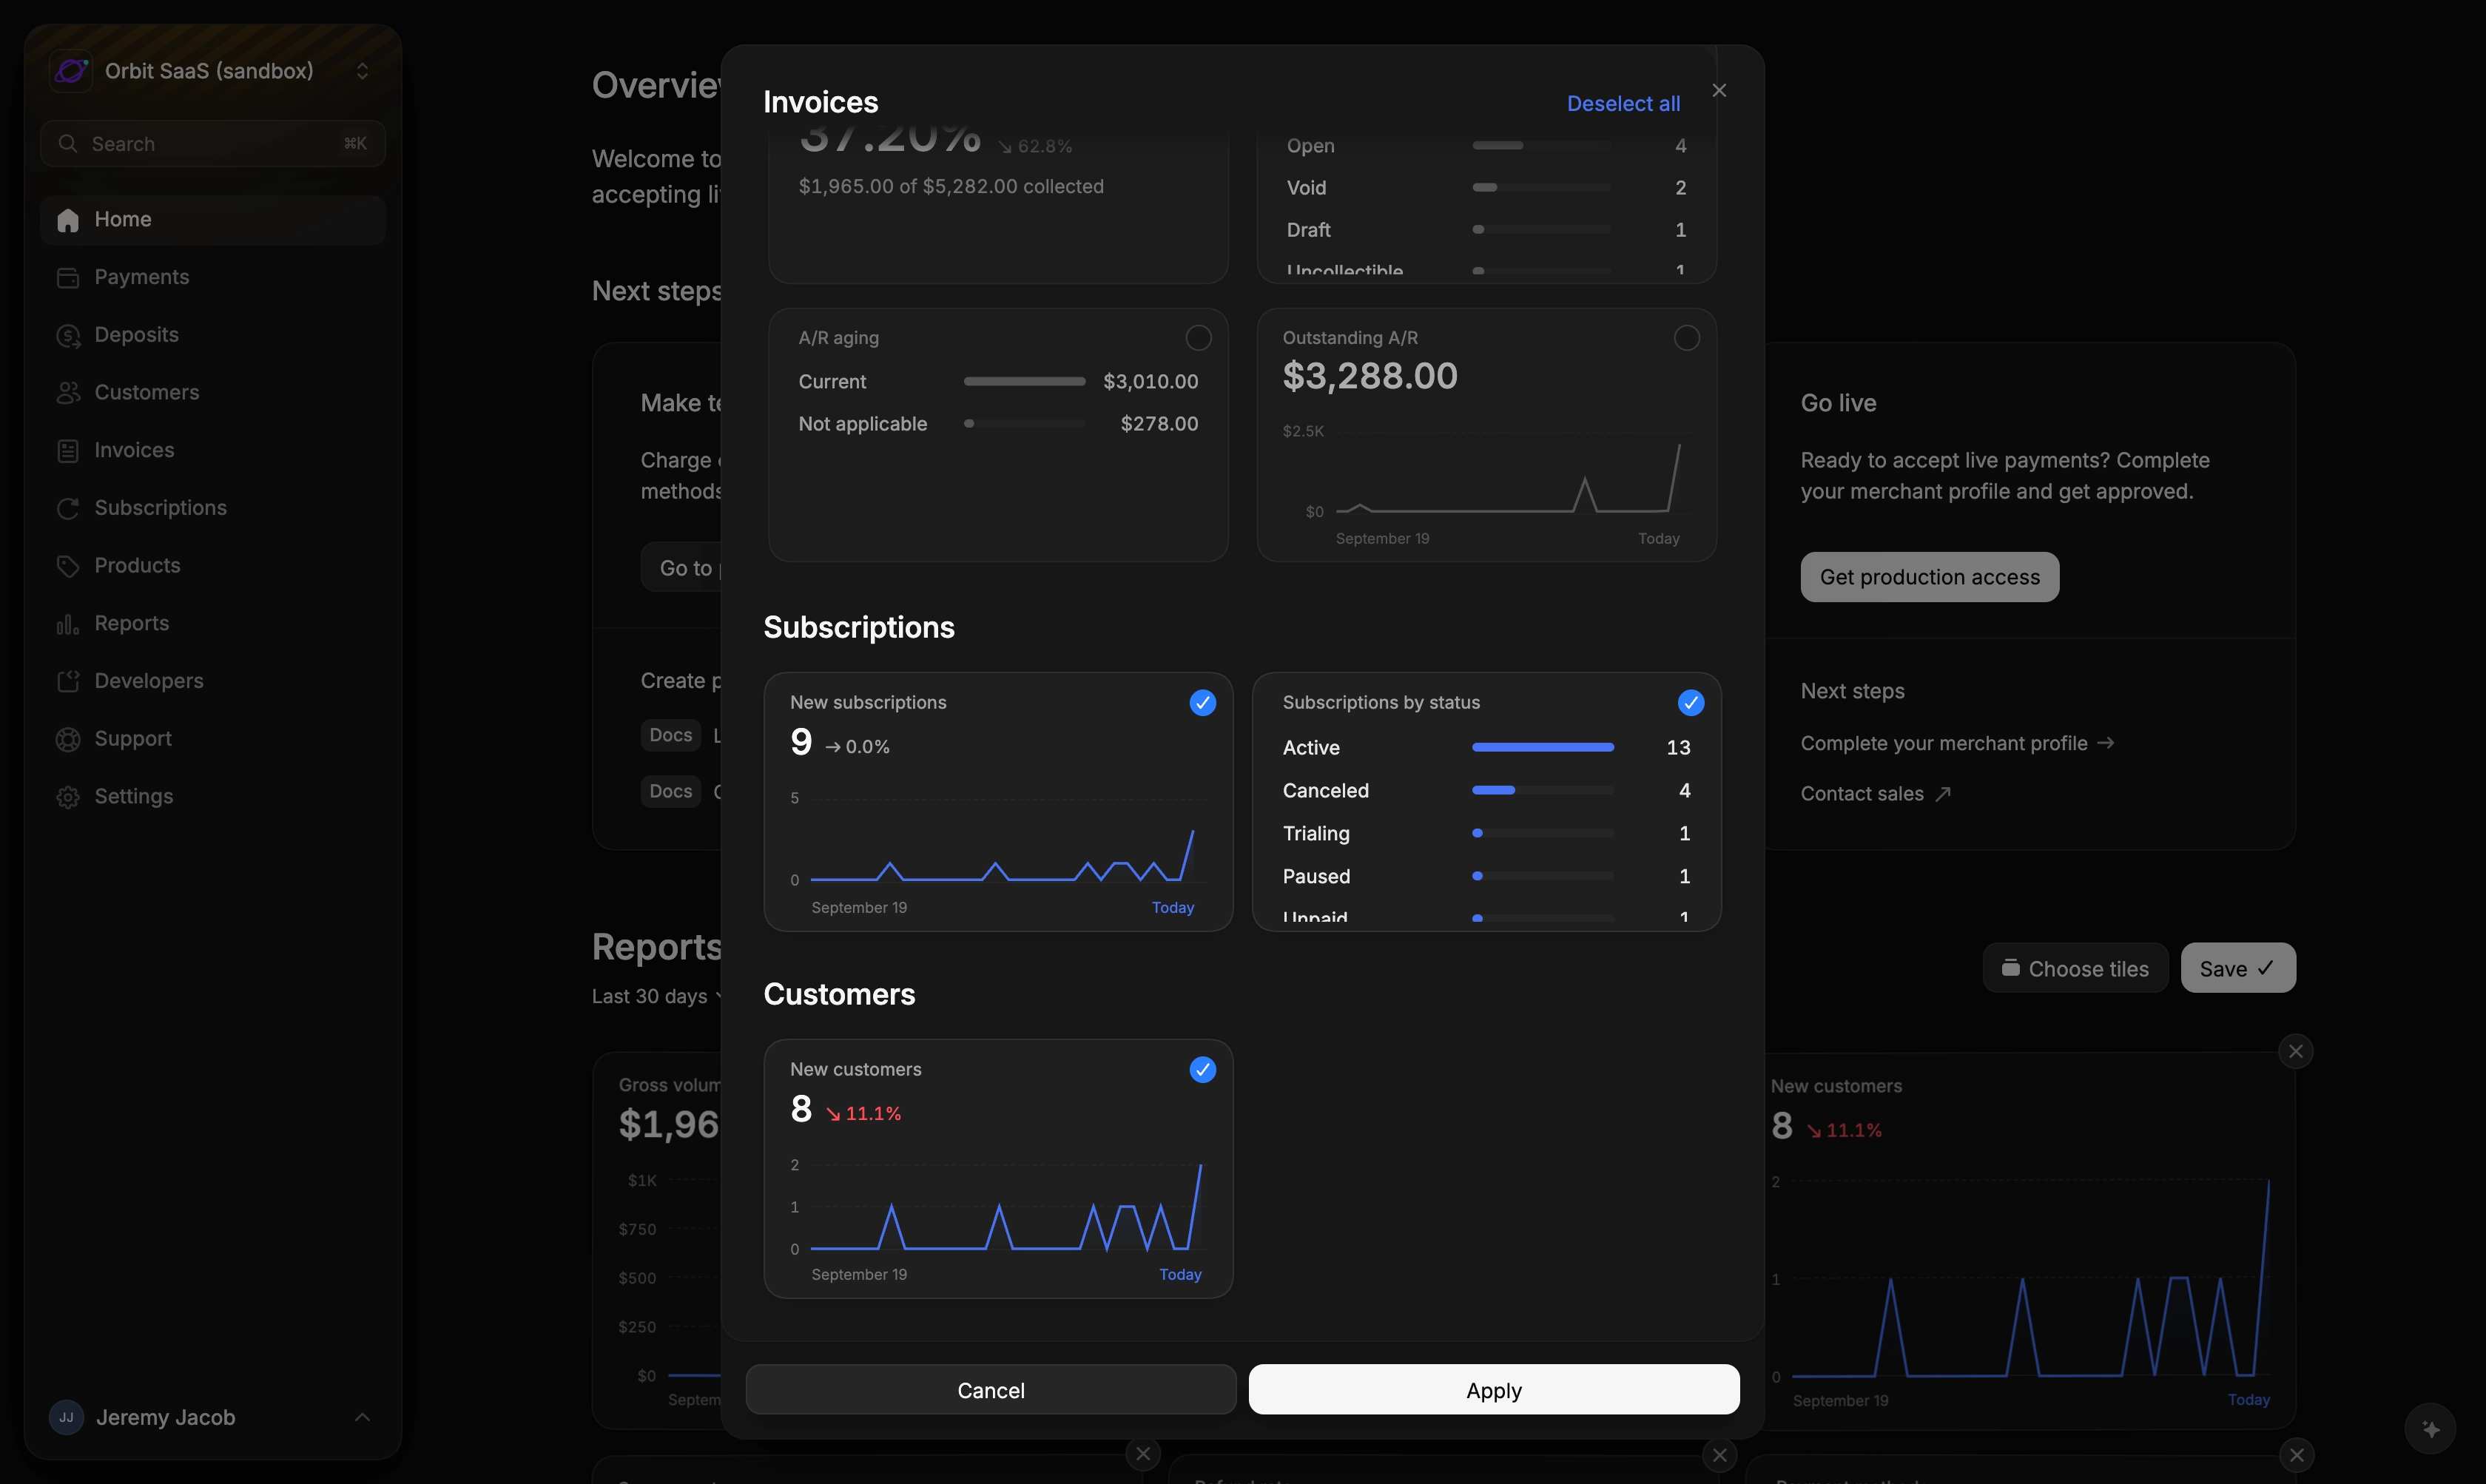Click the Support lifebuoy icon

coord(68,739)
